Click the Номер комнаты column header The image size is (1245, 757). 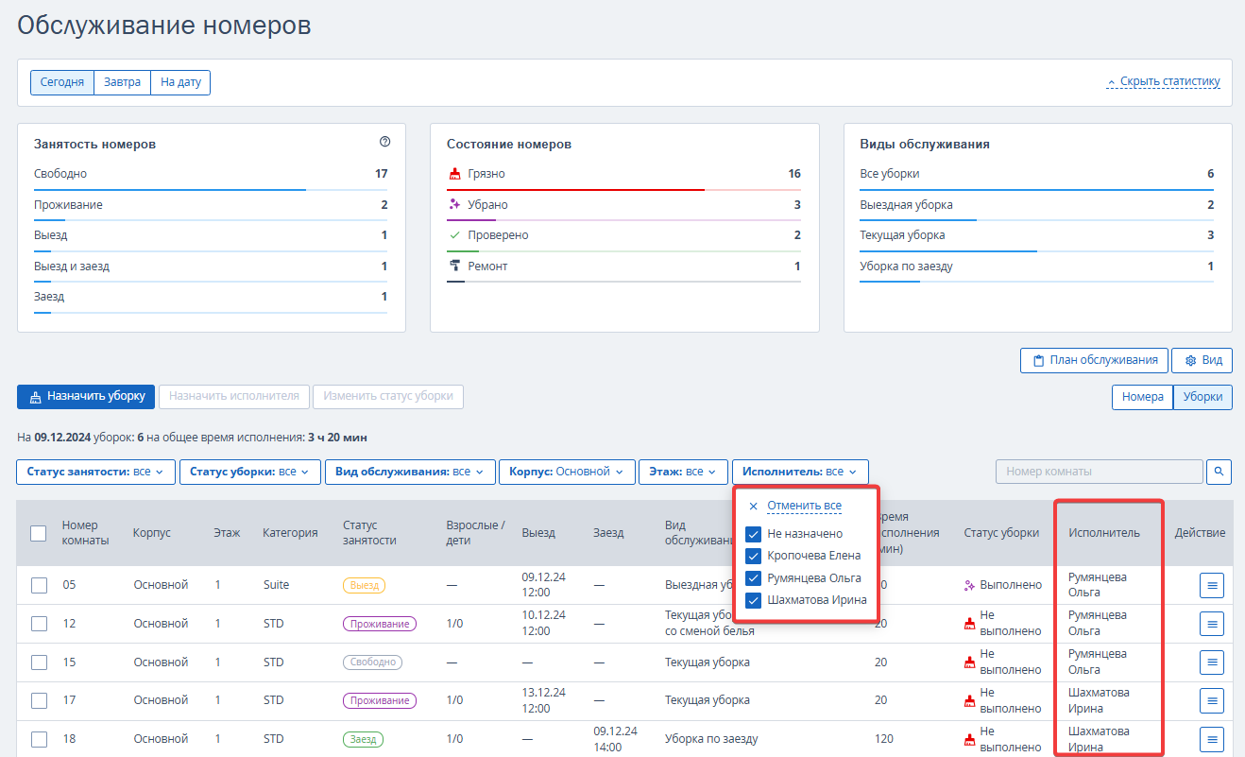click(86, 533)
